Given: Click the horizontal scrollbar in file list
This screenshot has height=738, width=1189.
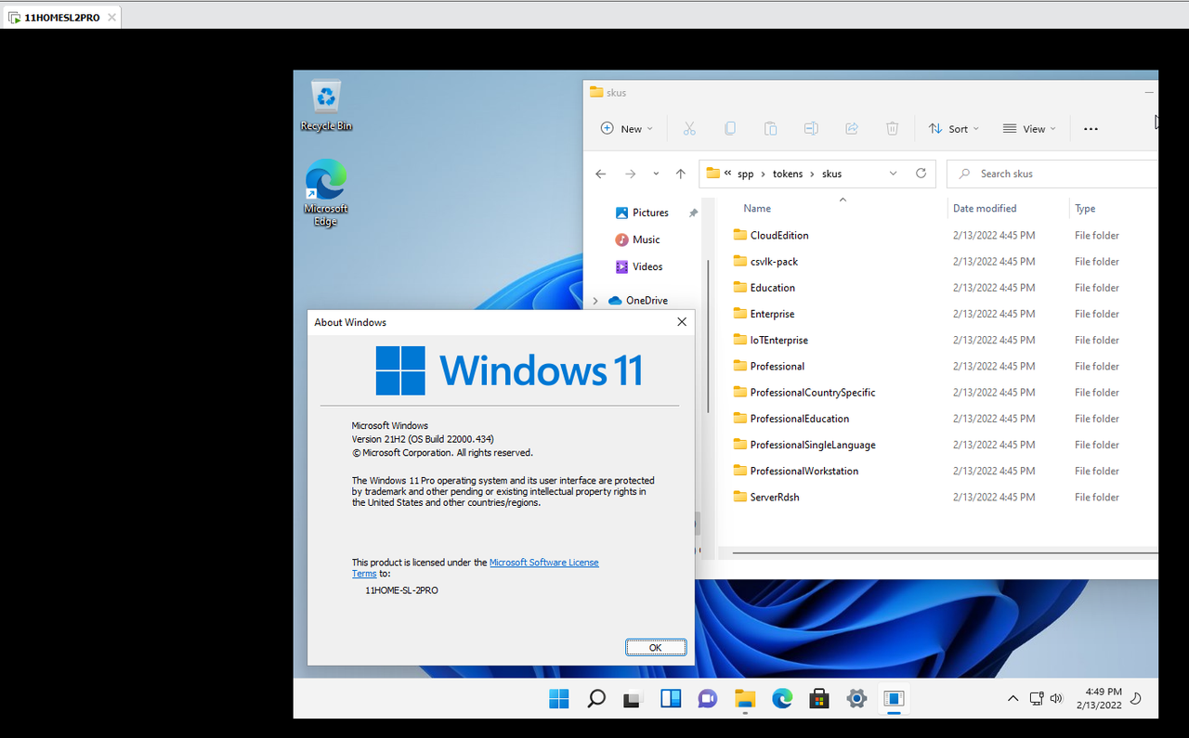Looking at the screenshot, I should [945, 554].
